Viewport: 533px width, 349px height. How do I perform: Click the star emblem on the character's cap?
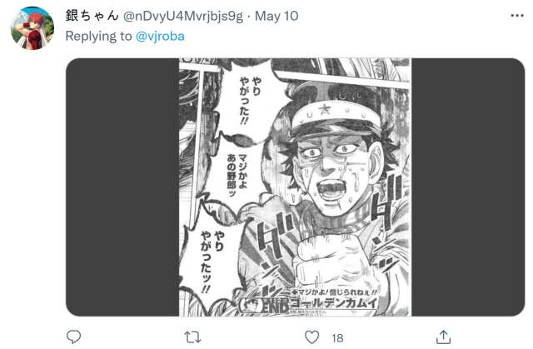coord(325,109)
